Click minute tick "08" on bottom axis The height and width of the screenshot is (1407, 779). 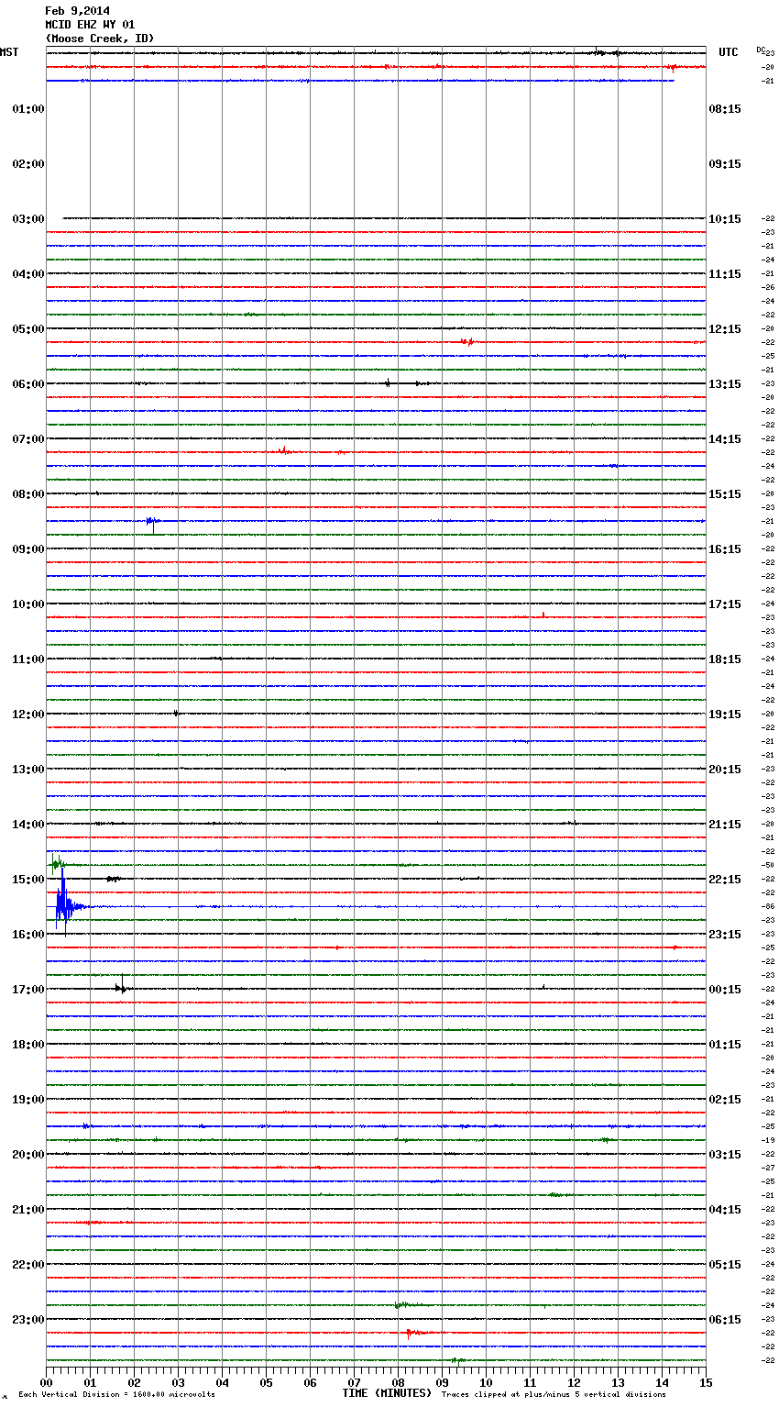pyautogui.click(x=398, y=1382)
